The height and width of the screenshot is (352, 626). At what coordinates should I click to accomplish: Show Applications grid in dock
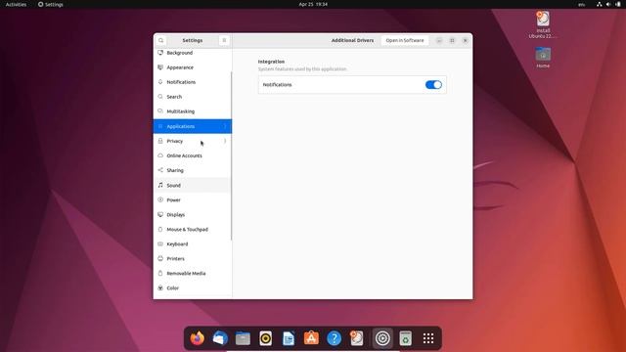click(428, 338)
